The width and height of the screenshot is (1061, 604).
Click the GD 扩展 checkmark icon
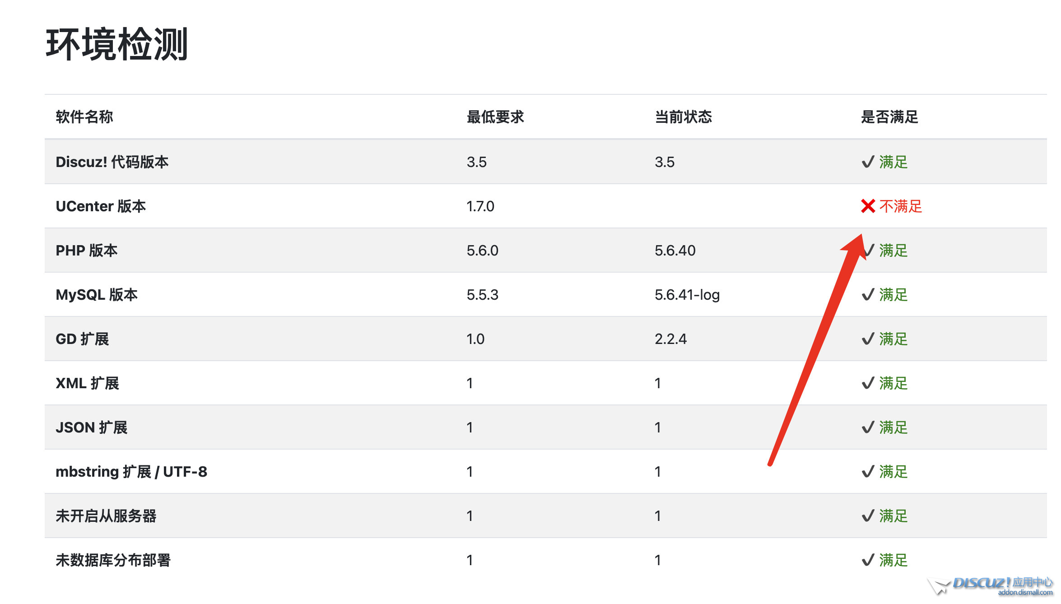point(867,339)
